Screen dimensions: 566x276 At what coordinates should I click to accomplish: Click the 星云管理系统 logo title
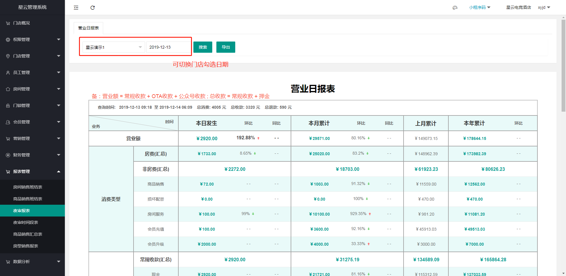click(x=32, y=7)
